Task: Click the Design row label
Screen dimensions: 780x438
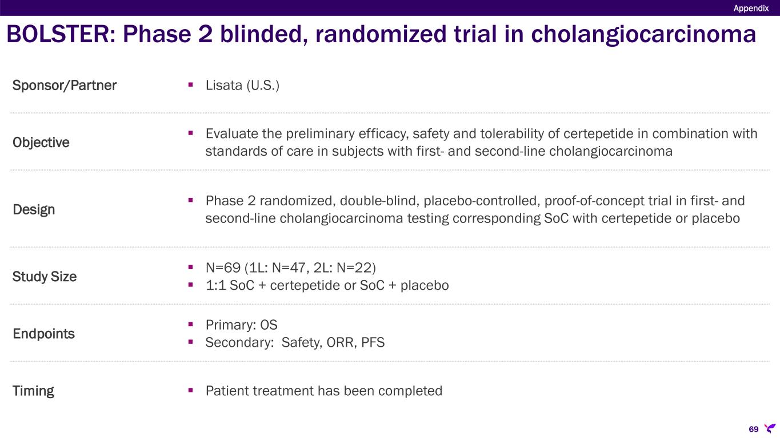Action: [x=34, y=210]
